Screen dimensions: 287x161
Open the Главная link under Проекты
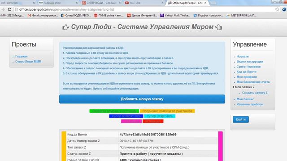(x=22, y=56)
